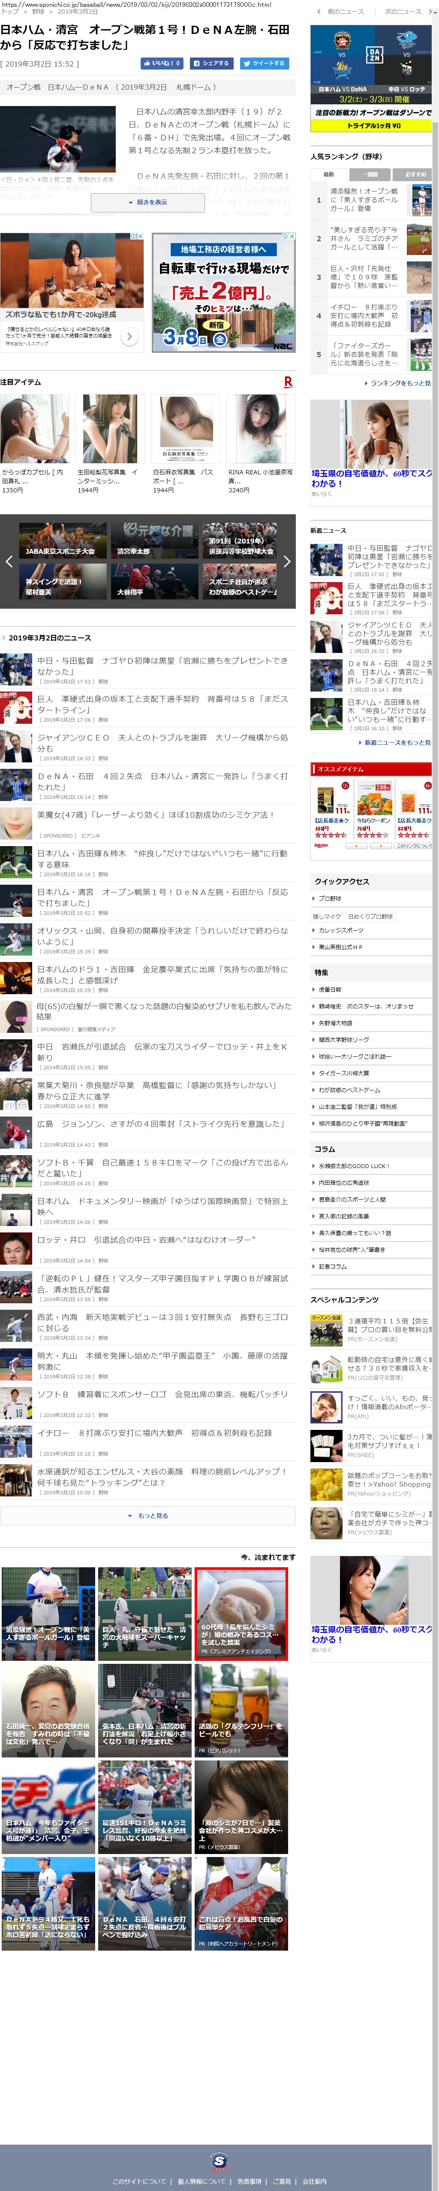Open 個人情報について footer link
This screenshot has width=439, height=2191.
point(201,2182)
